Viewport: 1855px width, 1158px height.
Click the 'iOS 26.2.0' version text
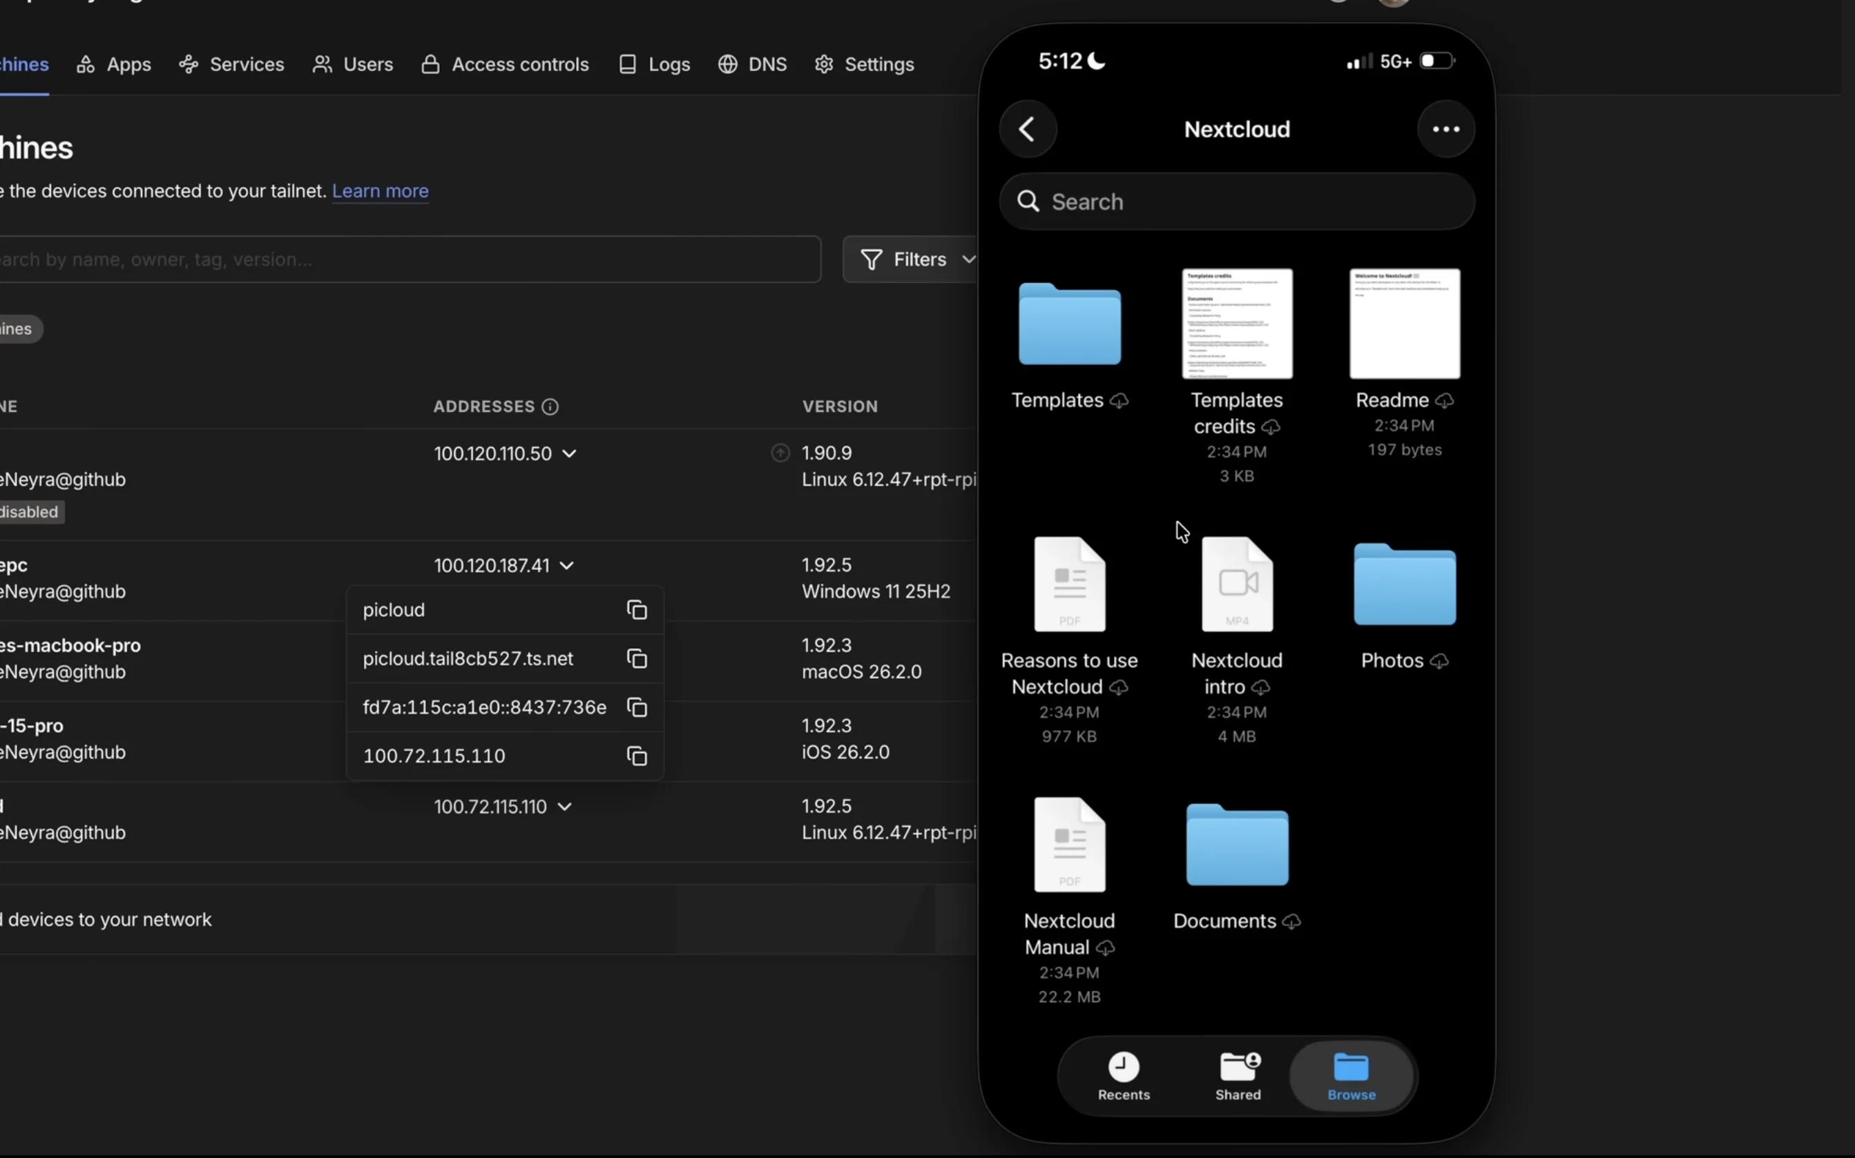click(x=845, y=752)
